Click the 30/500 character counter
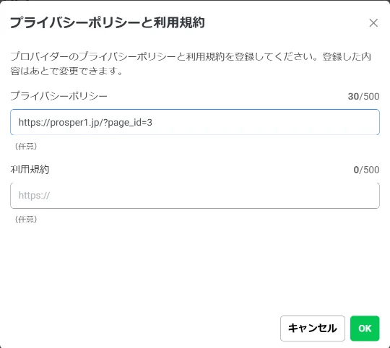The height and width of the screenshot is (348, 390). (363, 97)
